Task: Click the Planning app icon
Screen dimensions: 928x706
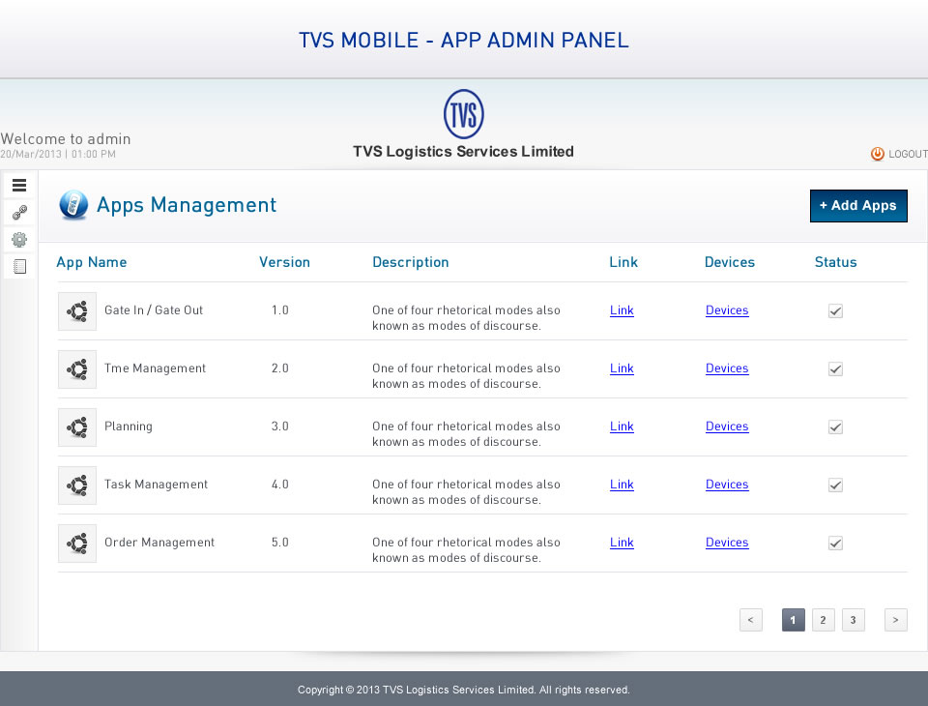Action: 77,427
